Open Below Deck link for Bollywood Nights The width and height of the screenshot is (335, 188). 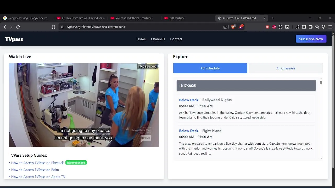coord(188,100)
